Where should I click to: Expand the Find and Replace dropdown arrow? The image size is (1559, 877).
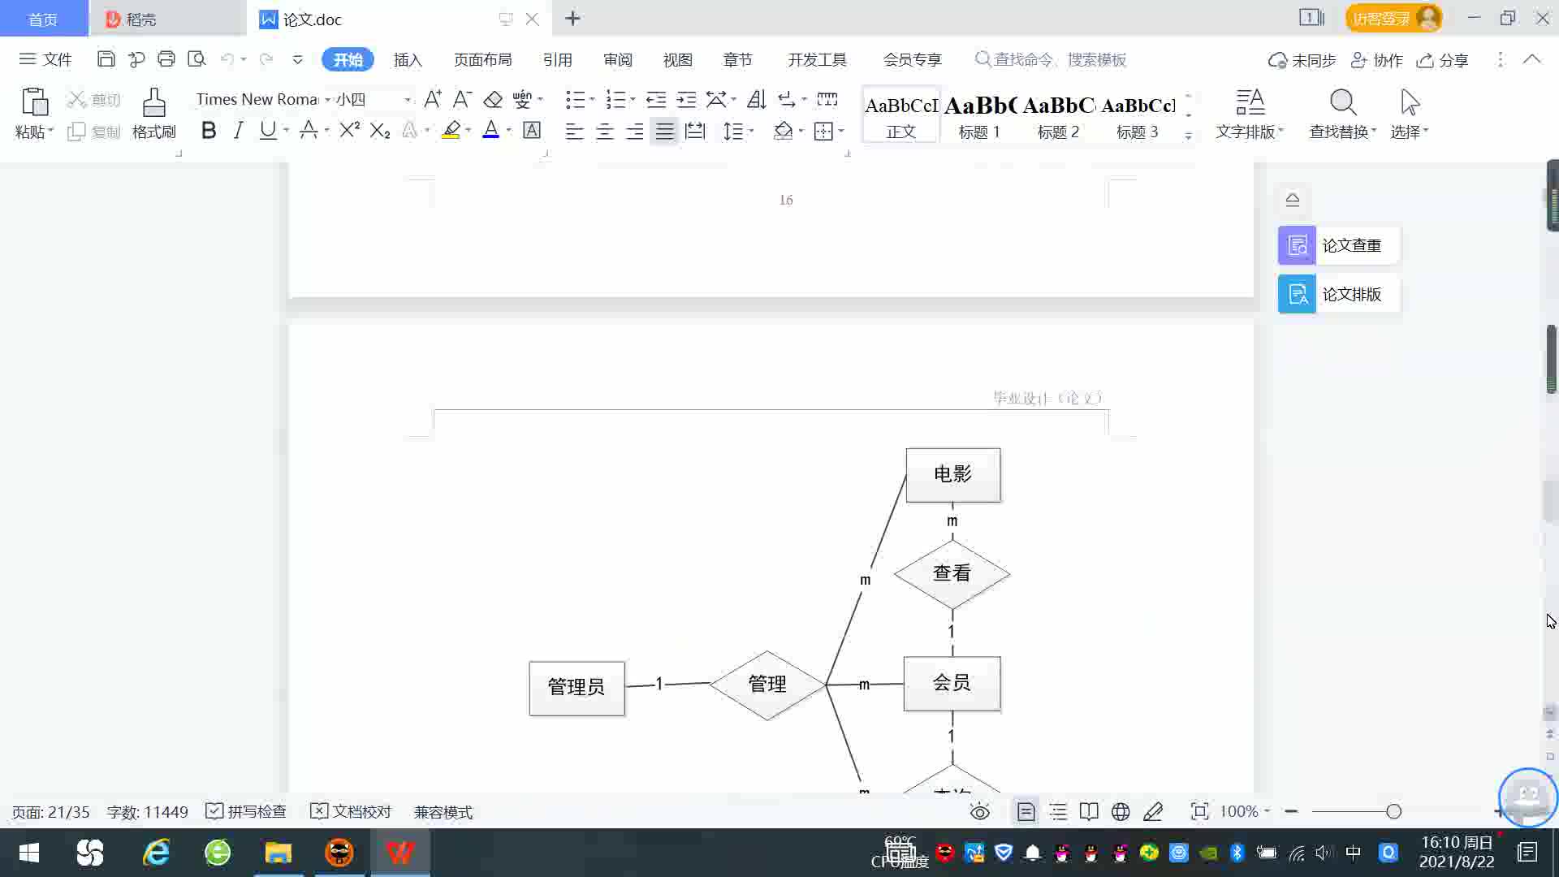tap(1374, 131)
